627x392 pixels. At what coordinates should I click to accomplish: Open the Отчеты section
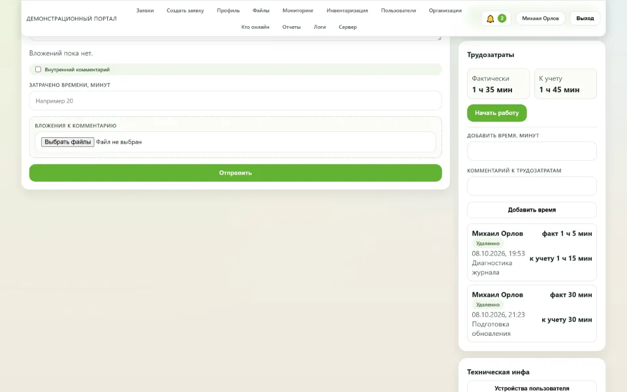click(291, 27)
